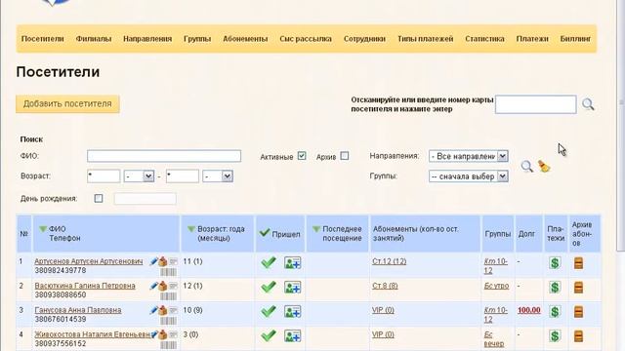The width and height of the screenshot is (625, 351).
Task: Edit Артусенов Артусен Артусенович with the pencil icon
Action: (x=153, y=261)
